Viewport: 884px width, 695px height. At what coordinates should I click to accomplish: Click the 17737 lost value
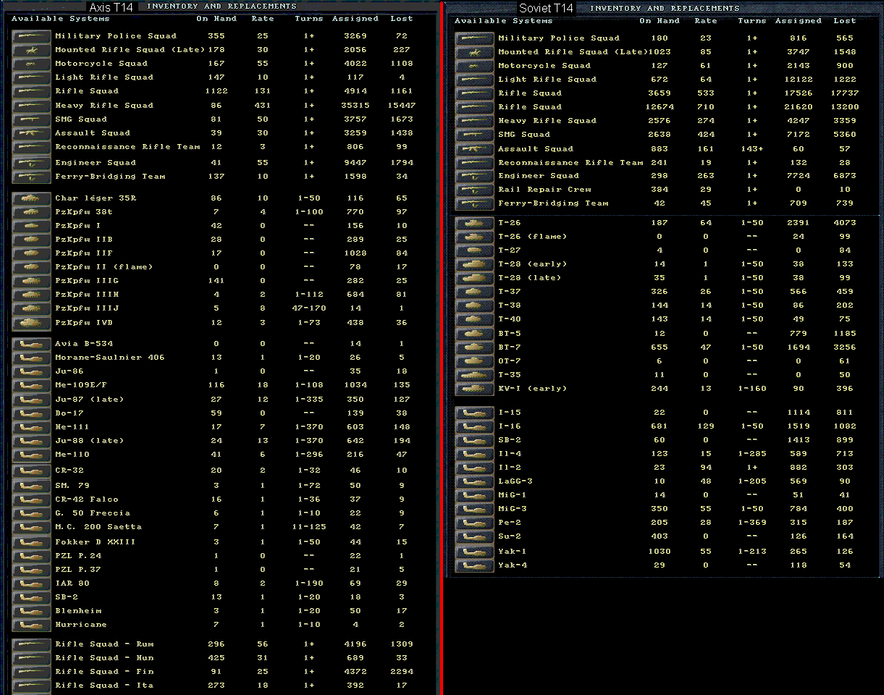click(844, 93)
